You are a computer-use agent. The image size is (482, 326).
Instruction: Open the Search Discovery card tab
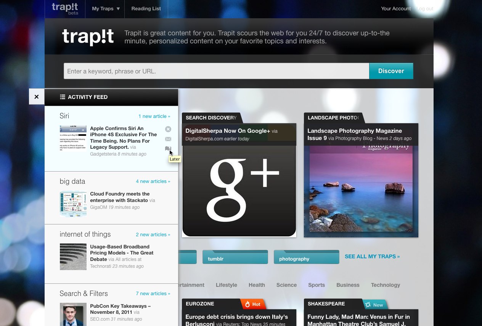(211, 118)
